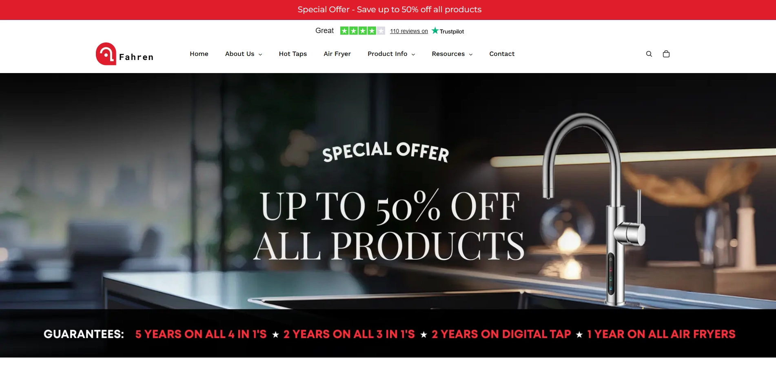Viewport: 776px width, 371px height.
Task: Click the red Special Offer announcement bar
Action: [x=388, y=10]
